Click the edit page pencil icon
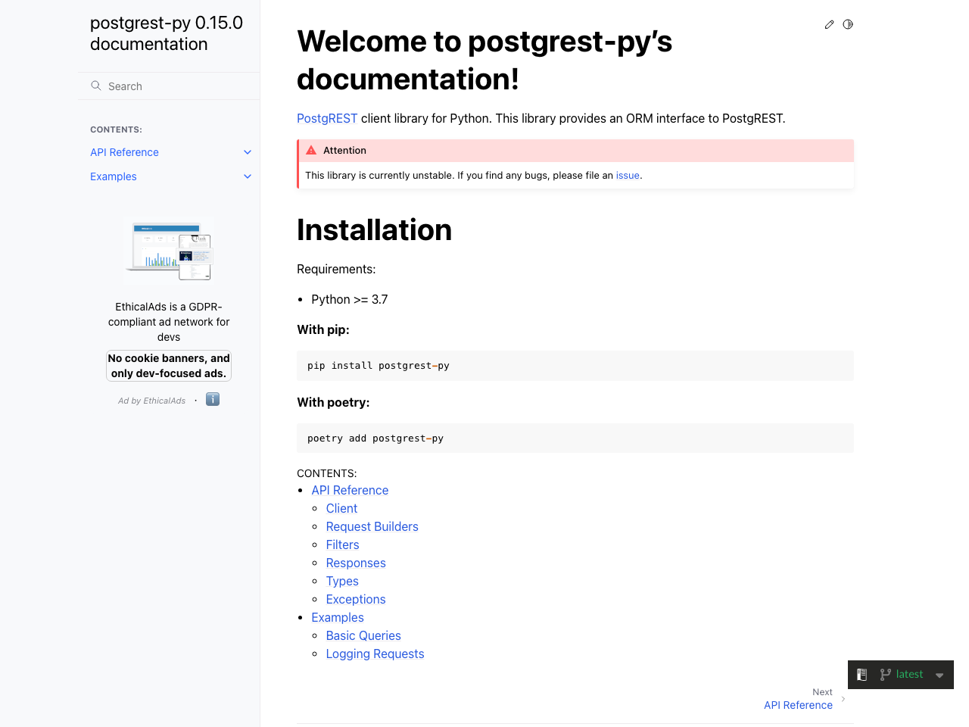 829,24
